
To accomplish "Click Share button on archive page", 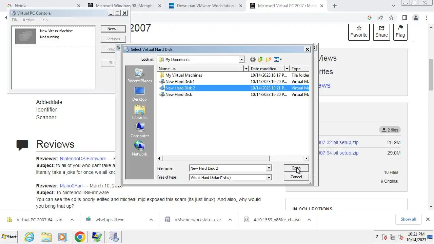I will click(x=381, y=31).
